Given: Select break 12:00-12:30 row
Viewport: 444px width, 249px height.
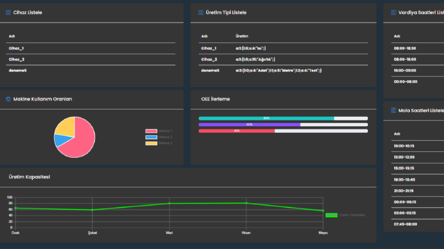Looking at the screenshot, I should (x=418, y=157).
